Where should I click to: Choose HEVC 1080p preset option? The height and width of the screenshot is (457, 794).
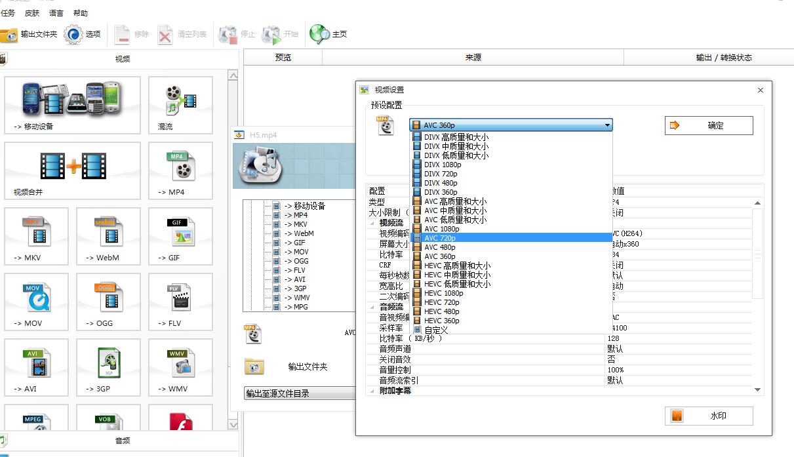tap(443, 293)
